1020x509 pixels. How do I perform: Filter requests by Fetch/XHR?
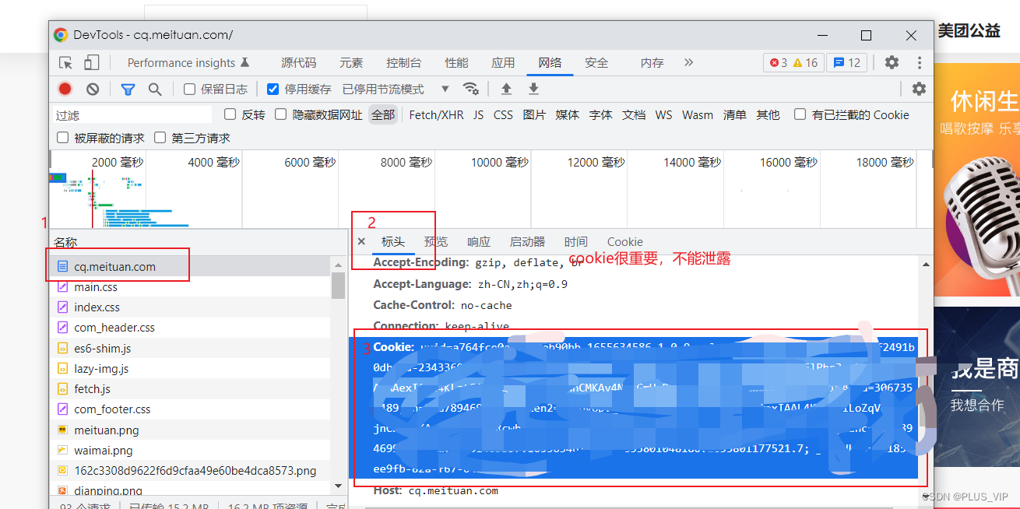tap(436, 114)
